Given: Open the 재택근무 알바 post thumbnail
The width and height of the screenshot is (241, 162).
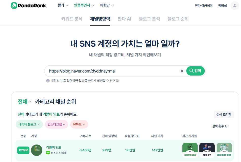Looking at the screenshot, I should [x=190, y=150].
